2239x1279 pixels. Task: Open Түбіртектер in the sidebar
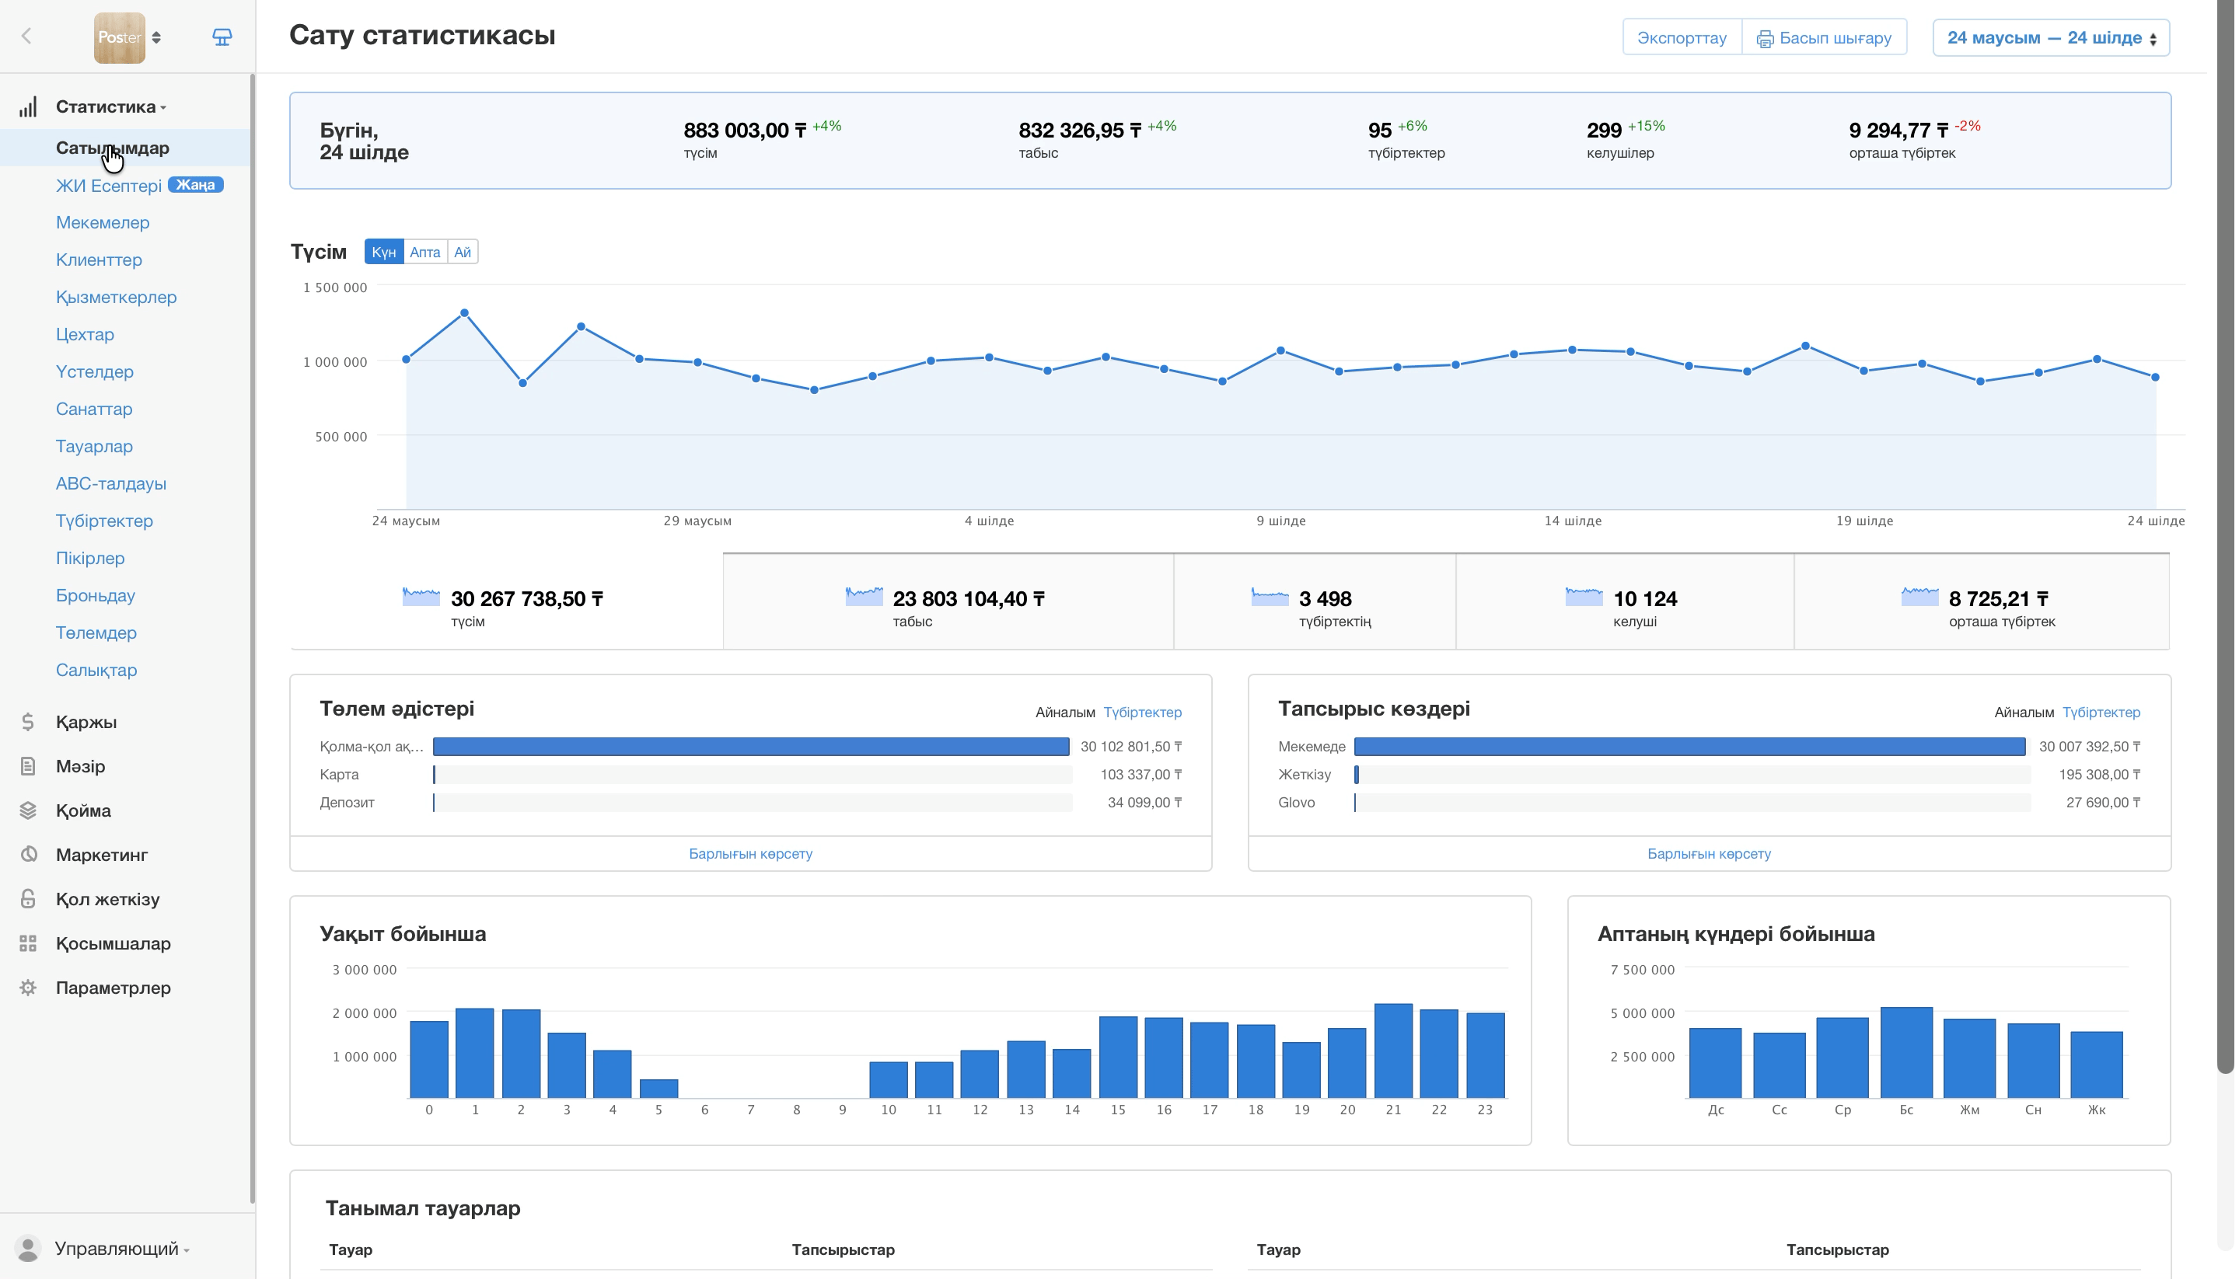coord(105,521)
